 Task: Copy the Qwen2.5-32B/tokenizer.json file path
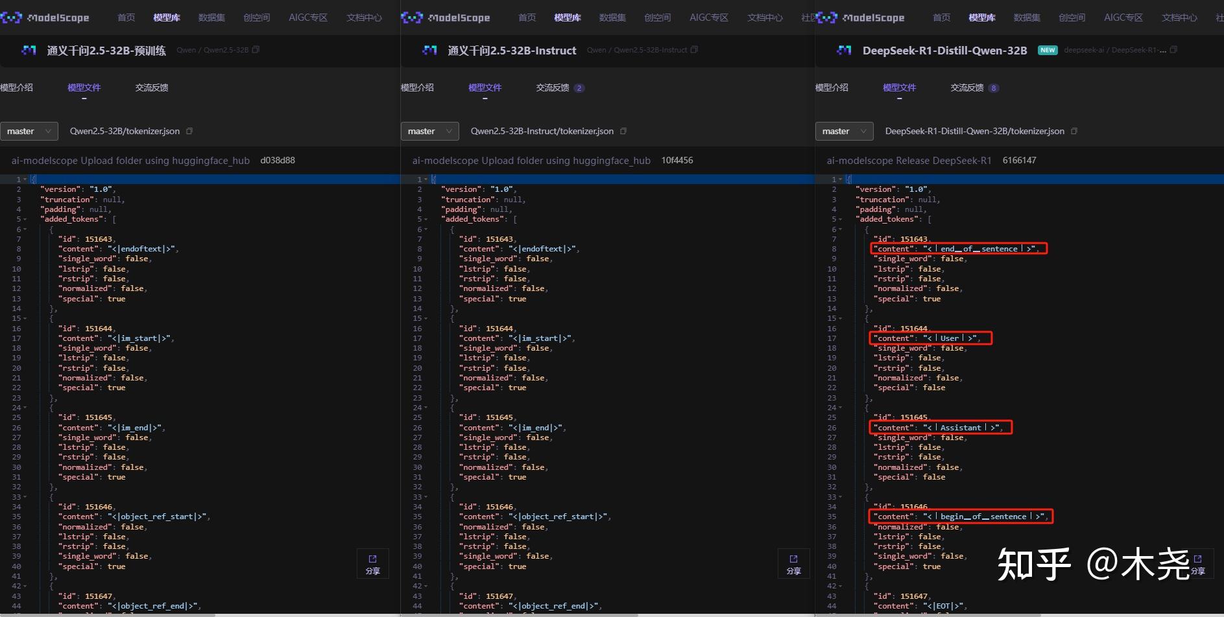[189, 132]
